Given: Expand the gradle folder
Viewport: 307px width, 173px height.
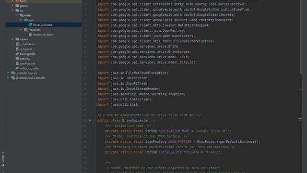Looking at the screenshot, I should point(12,5).
